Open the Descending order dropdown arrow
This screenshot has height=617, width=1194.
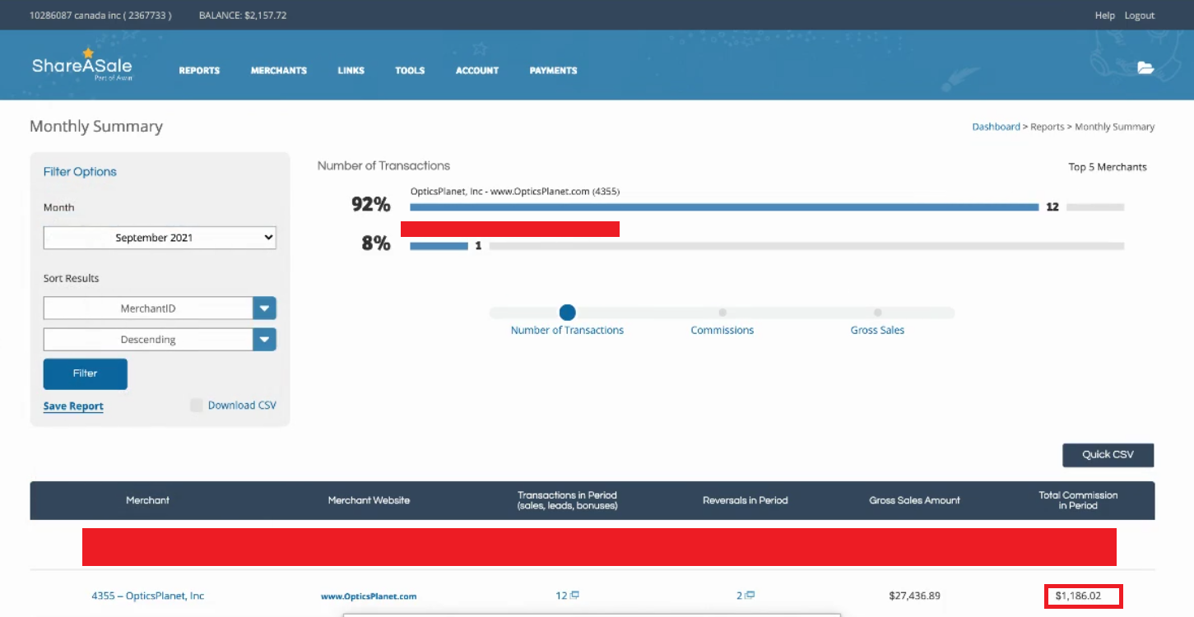point(264,340)
